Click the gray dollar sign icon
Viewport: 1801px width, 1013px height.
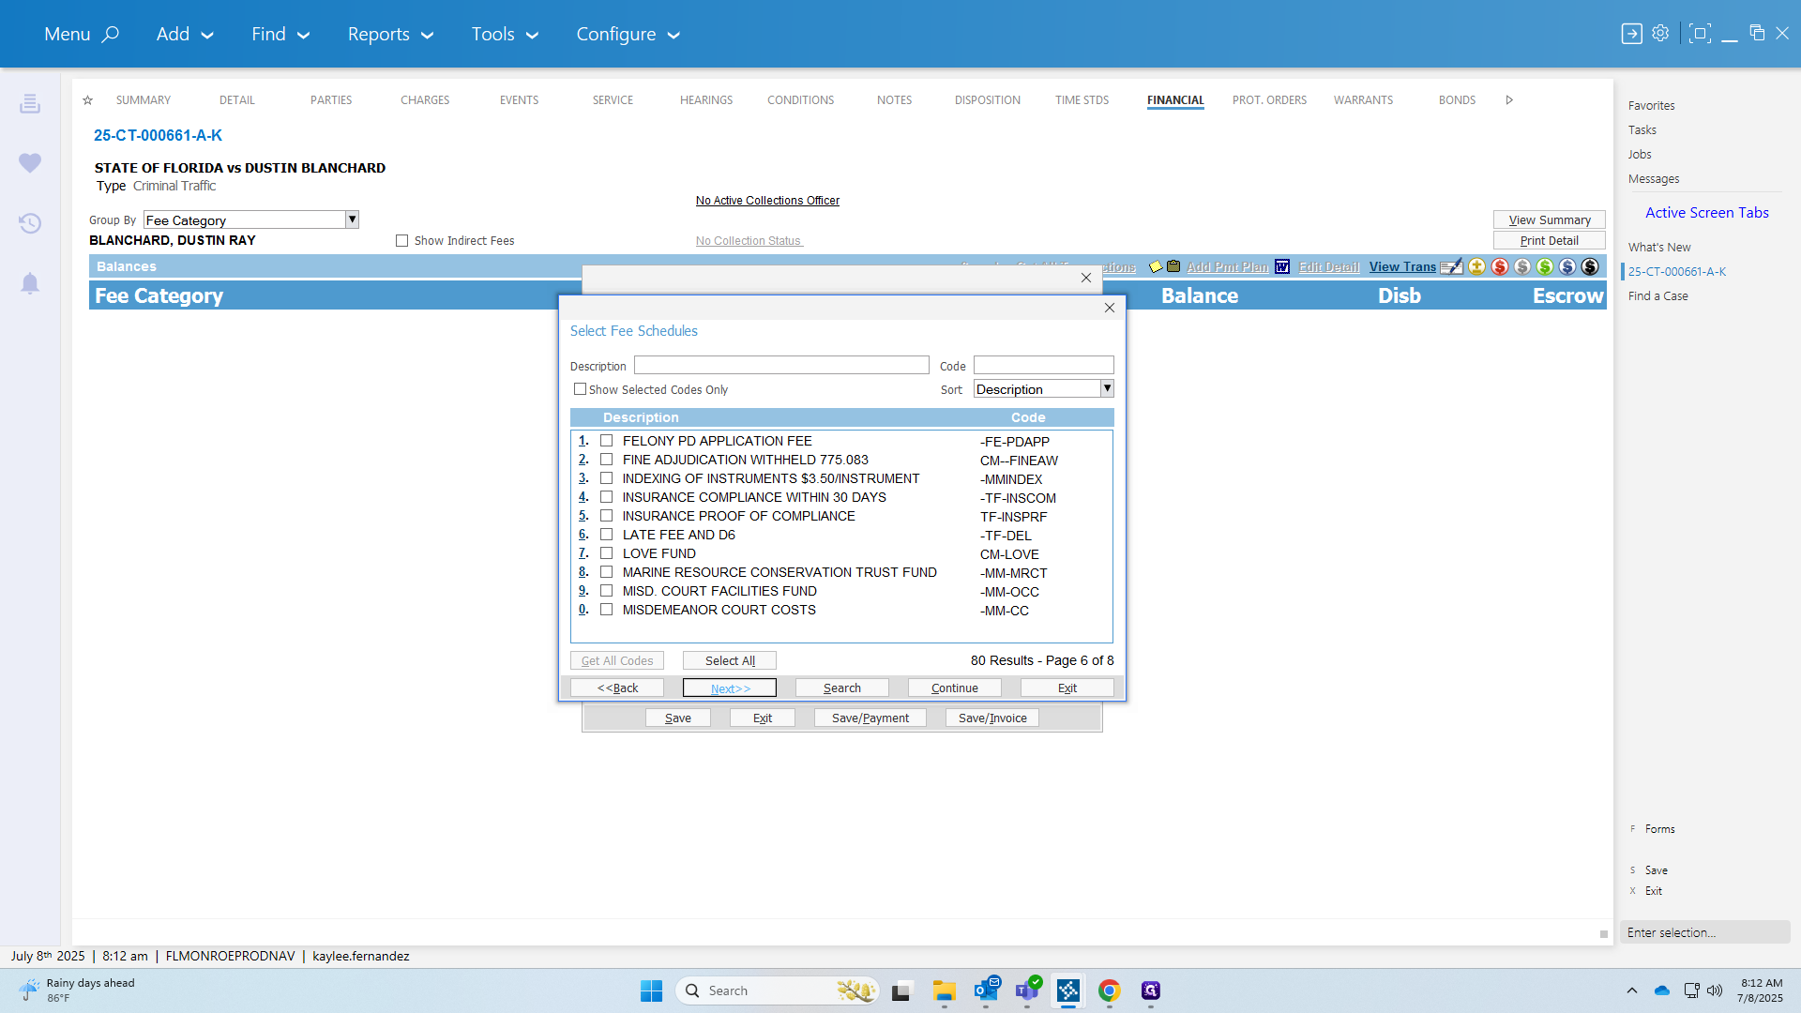pyautogui.click(x=1522, y=267)
